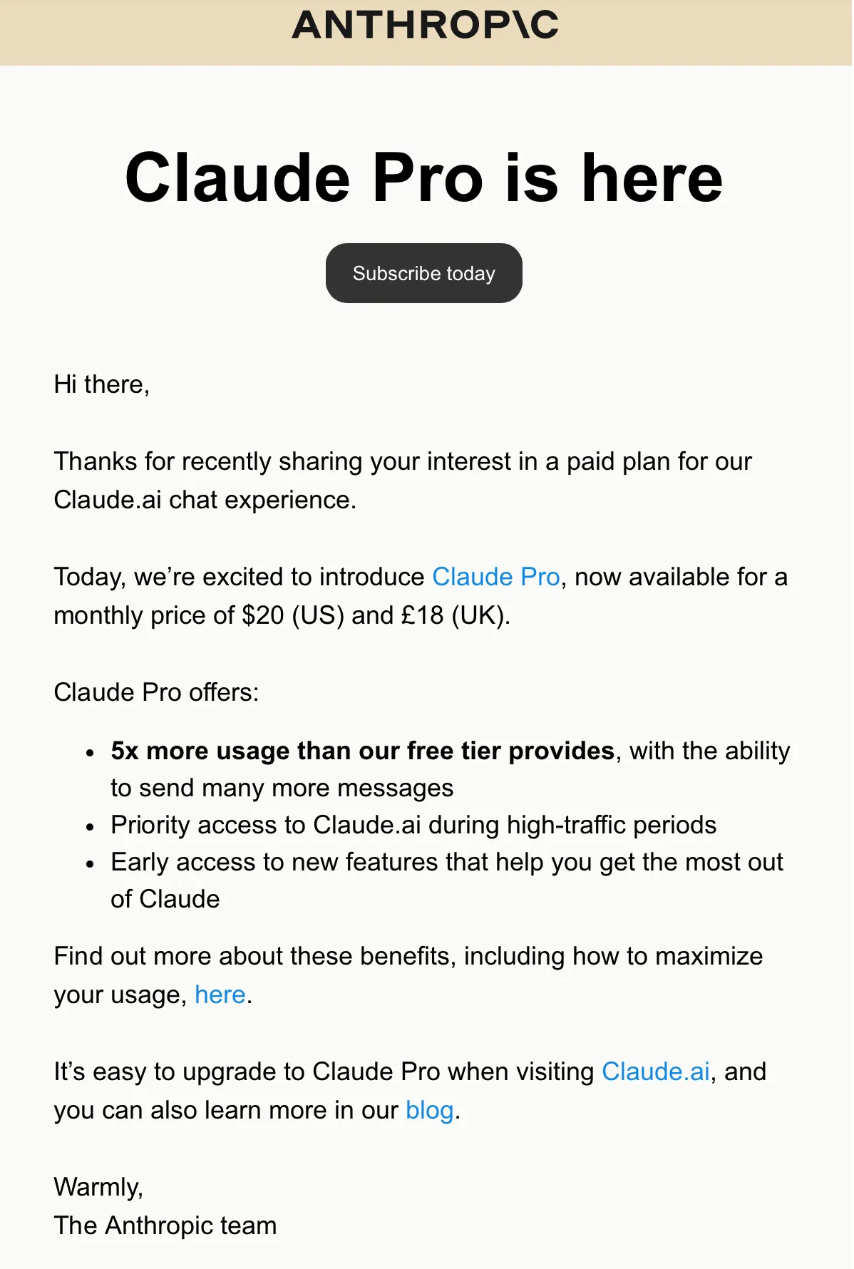Select the "Early access to new features" bullet
Image resolution: width=854 pixels, height=1269 pixels.
click(446, 862)
